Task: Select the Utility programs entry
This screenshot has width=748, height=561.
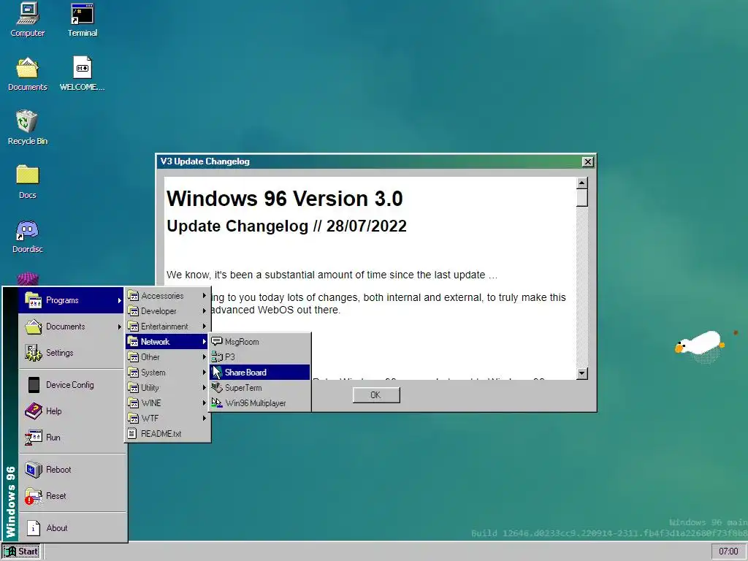Action: tap(167, 387)
